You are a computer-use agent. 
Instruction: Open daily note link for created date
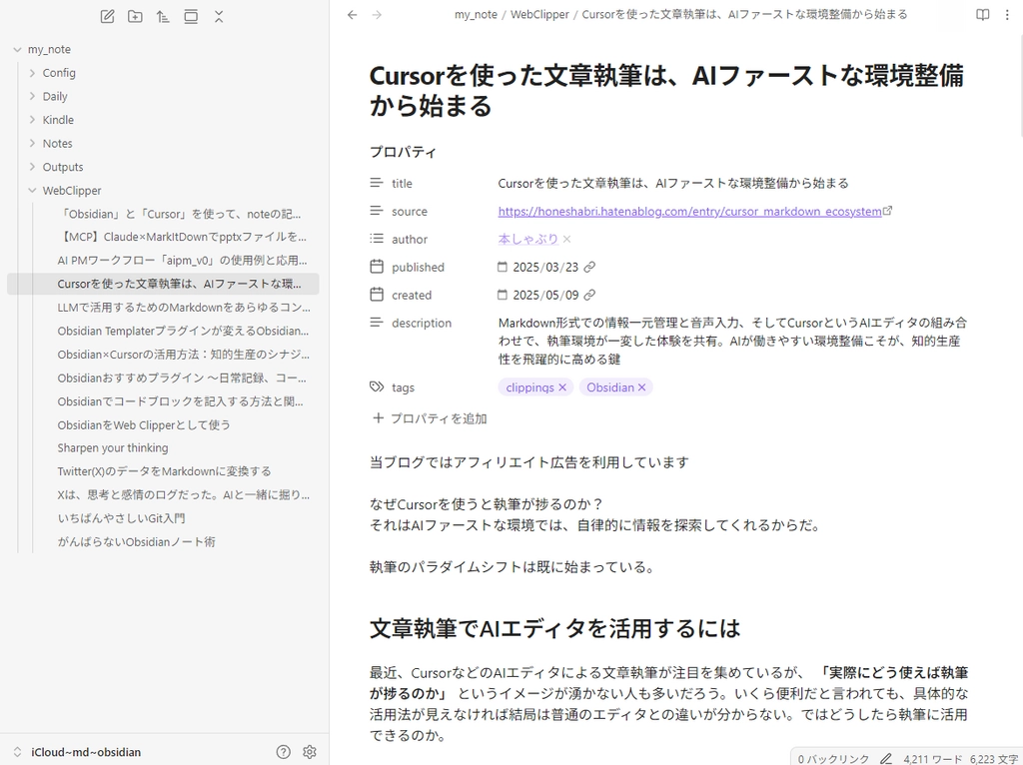(589, 295)
